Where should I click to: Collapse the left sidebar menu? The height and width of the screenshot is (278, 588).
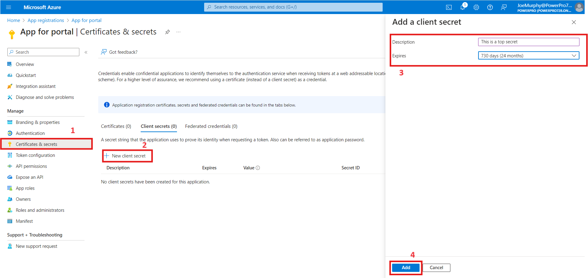pos(86,52)
